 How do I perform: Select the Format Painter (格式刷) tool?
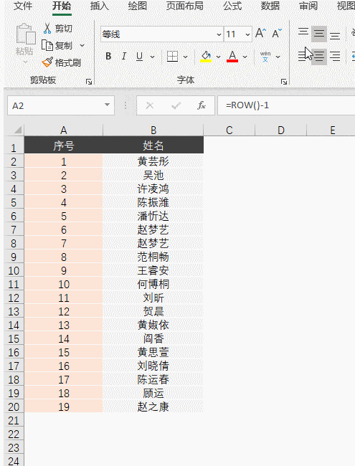pos(61,62)
